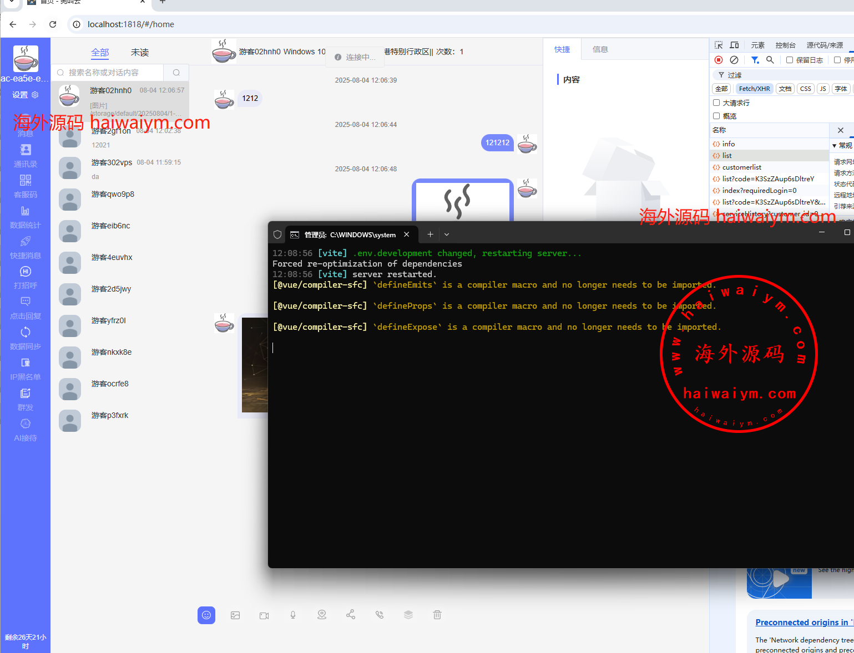Click the microphone voice icon
The width and height of the screenshot is (854, 653).
[x=293, y=615]
